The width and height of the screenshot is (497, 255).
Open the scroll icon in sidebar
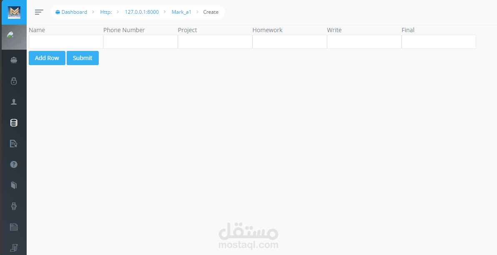(14, 247)
